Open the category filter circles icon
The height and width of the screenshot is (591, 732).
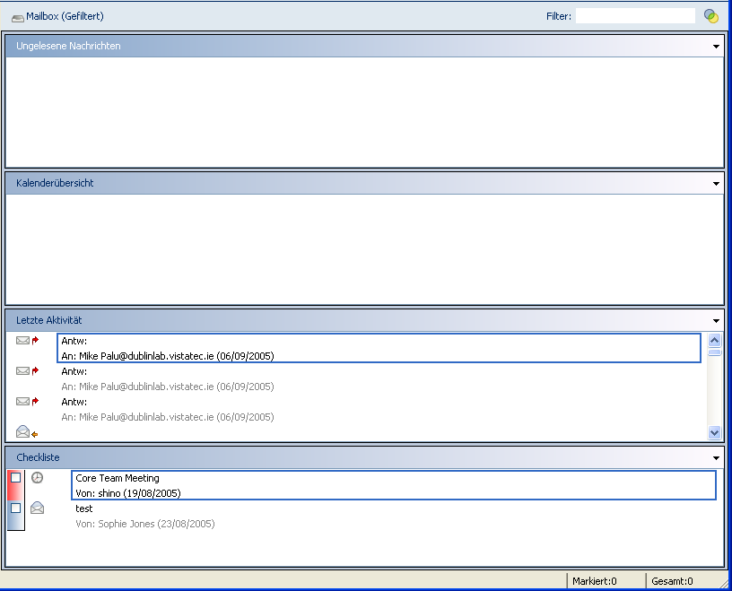[x=711, y=16]
